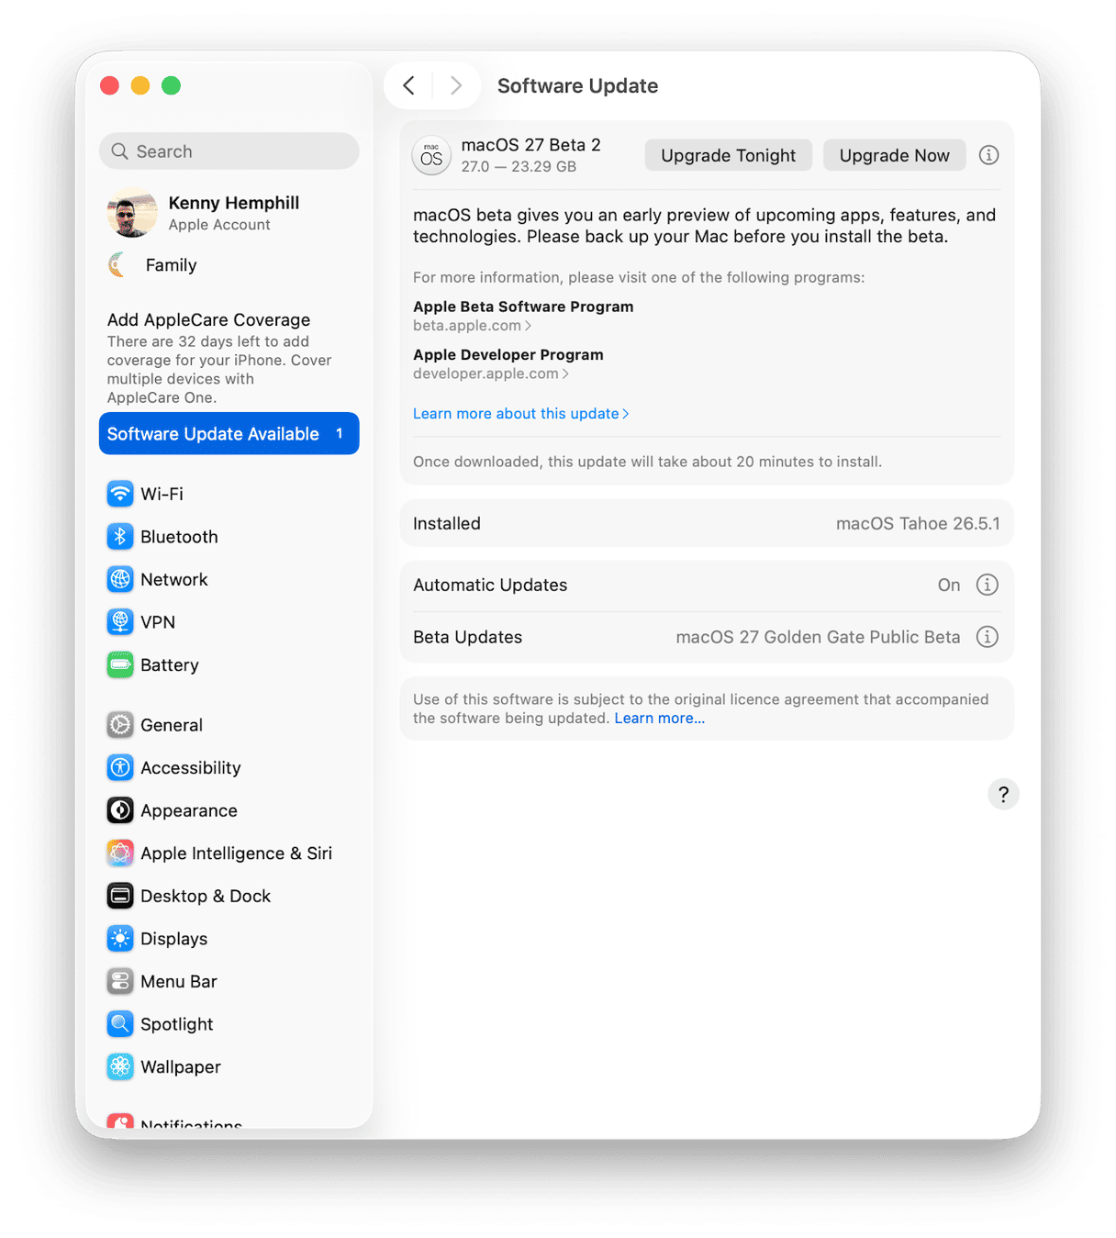Open Kenny Hemphill Apple Account
The height and width of the screenshot is (1238, 1116).
[x=229, y=213]
